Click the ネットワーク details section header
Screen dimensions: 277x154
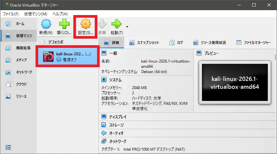118,141
